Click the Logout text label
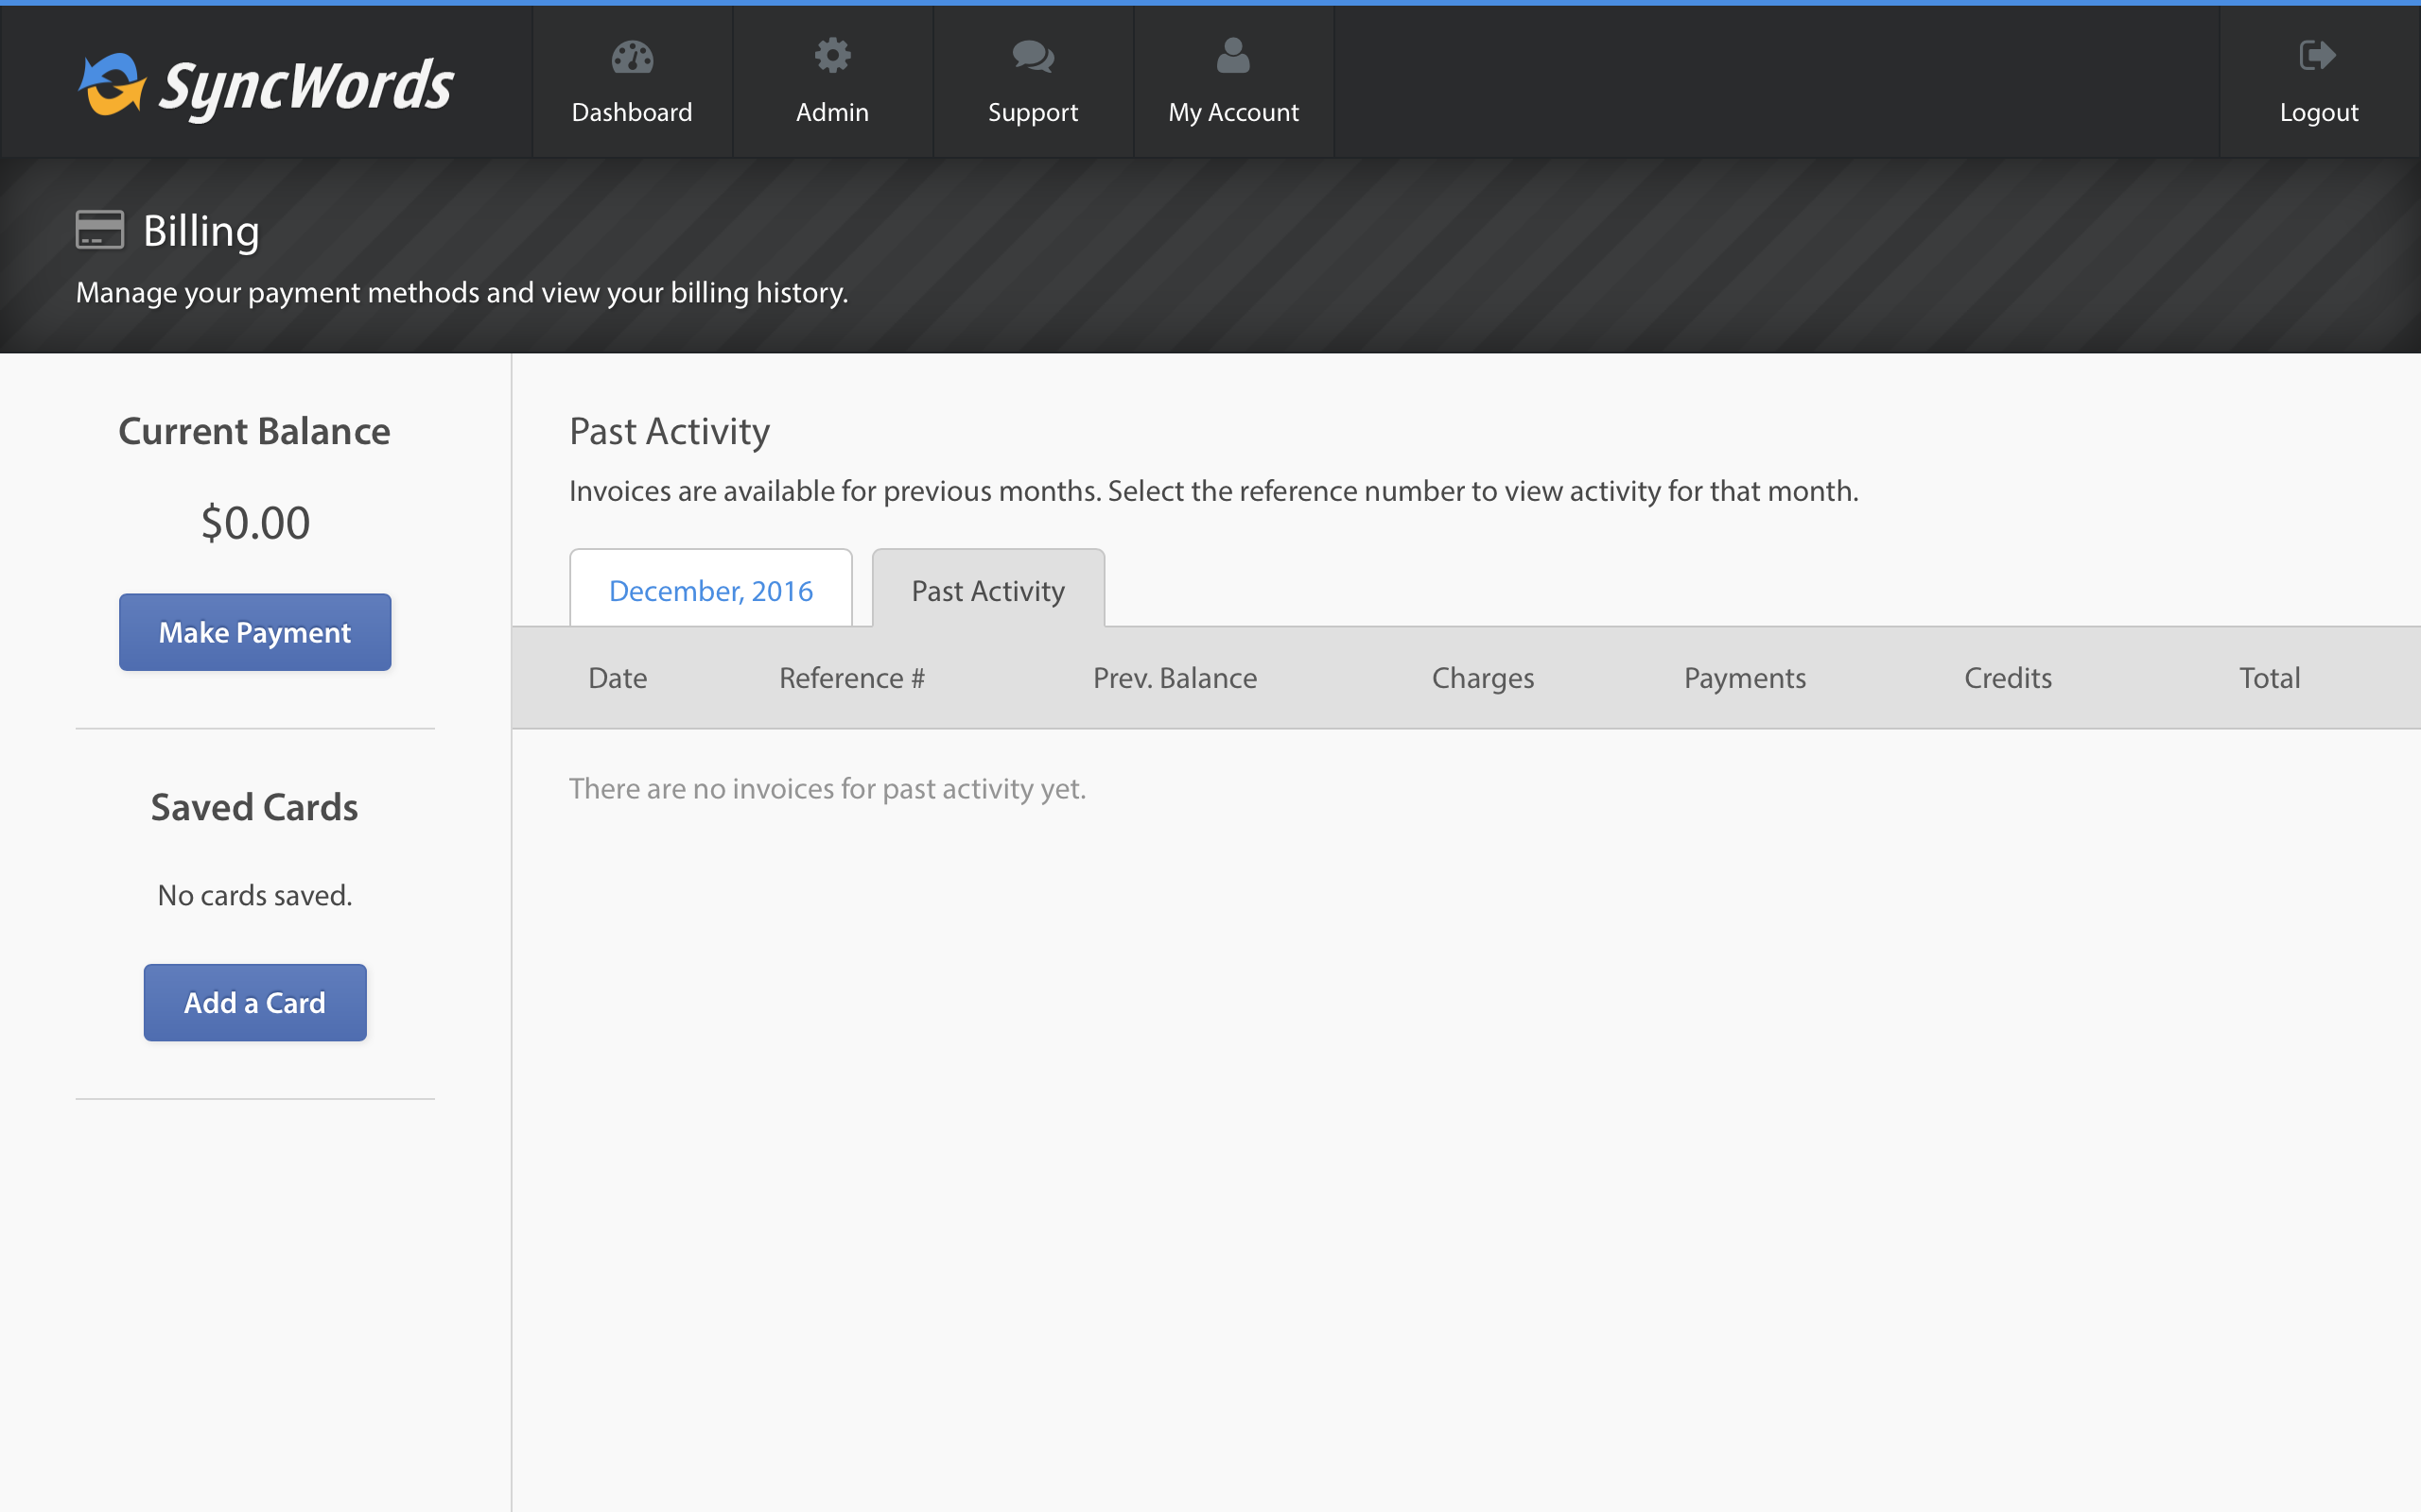Screen dimensions: 2421x1512 2319,113
